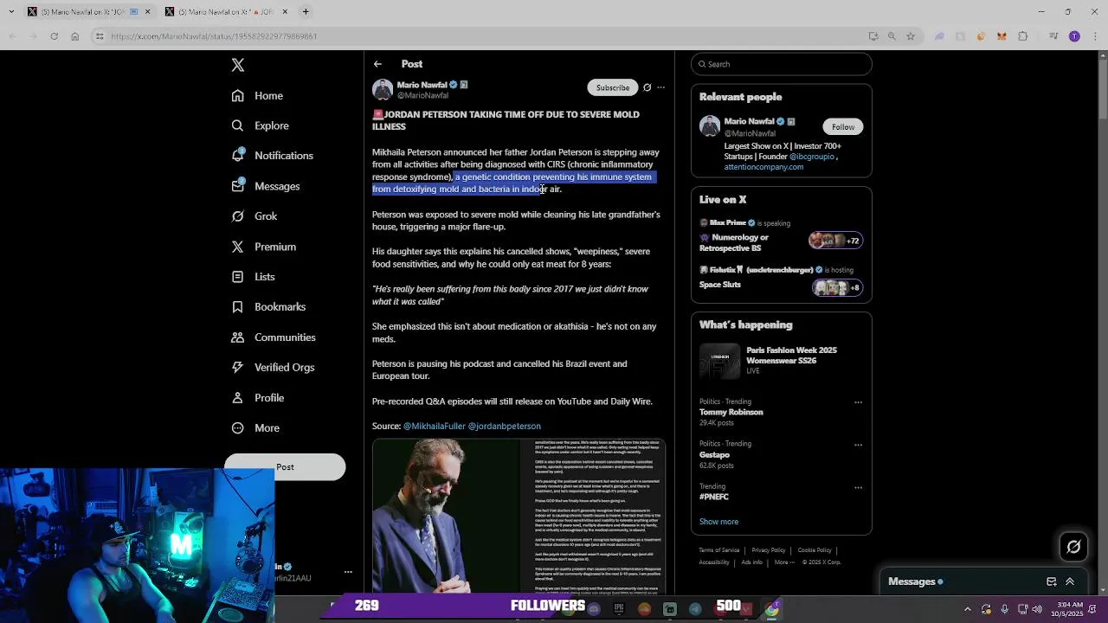Subscribe to Mario Nawfal
Screen dimensions: 1108x623
pyautogui.click(x=613, y=87)
